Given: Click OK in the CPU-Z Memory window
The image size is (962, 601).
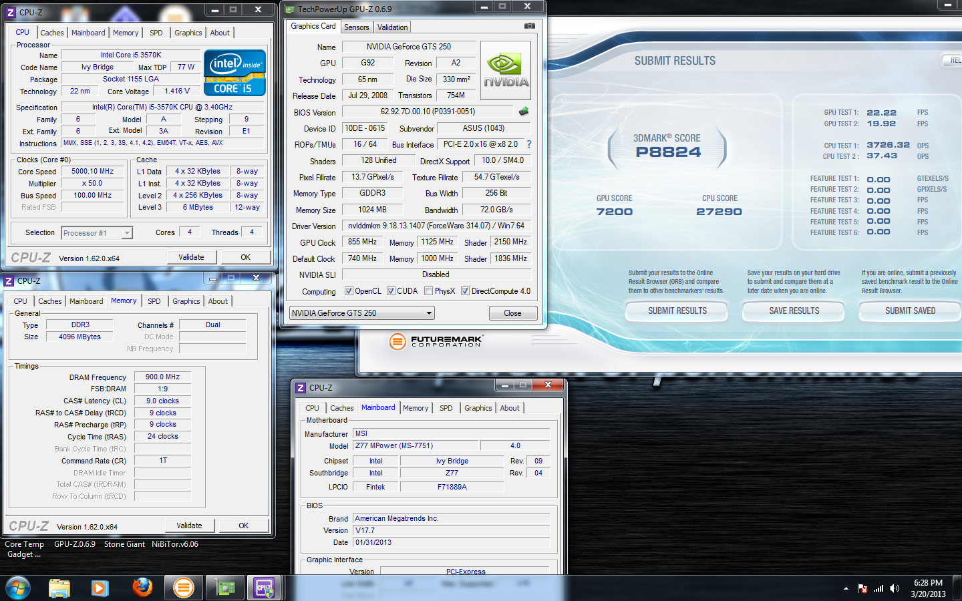Looking at the screenshot, I should click(x=244, y=526).
